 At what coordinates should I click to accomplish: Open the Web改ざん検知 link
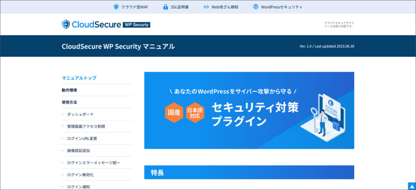(225, 7)
